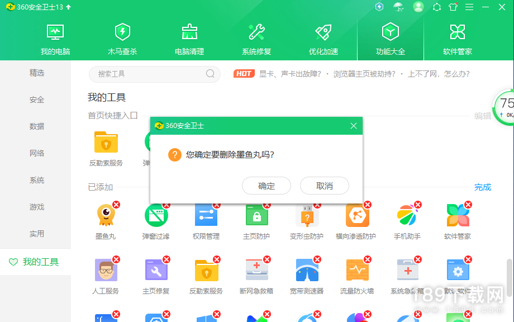Click the vertical scrollbar thumb

pos(509,278)
